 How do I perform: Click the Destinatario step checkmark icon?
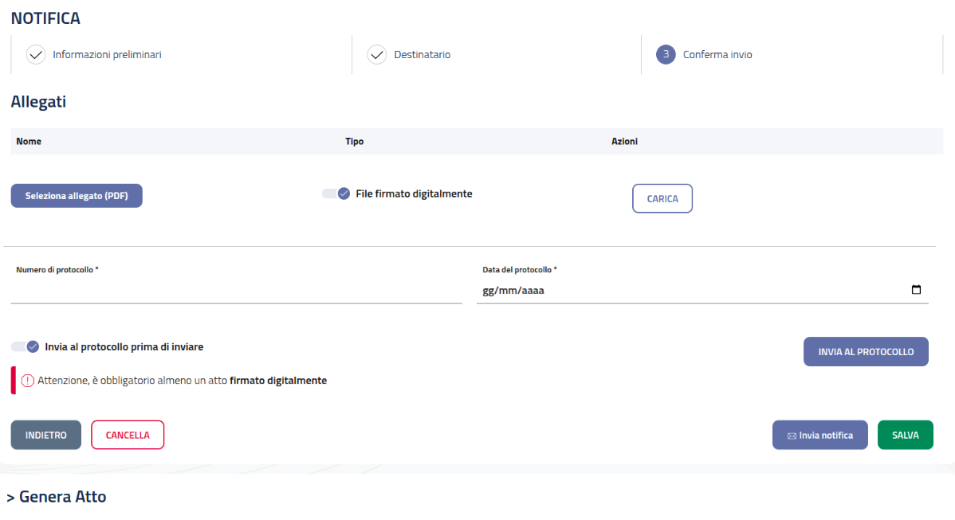click(377, 55)
